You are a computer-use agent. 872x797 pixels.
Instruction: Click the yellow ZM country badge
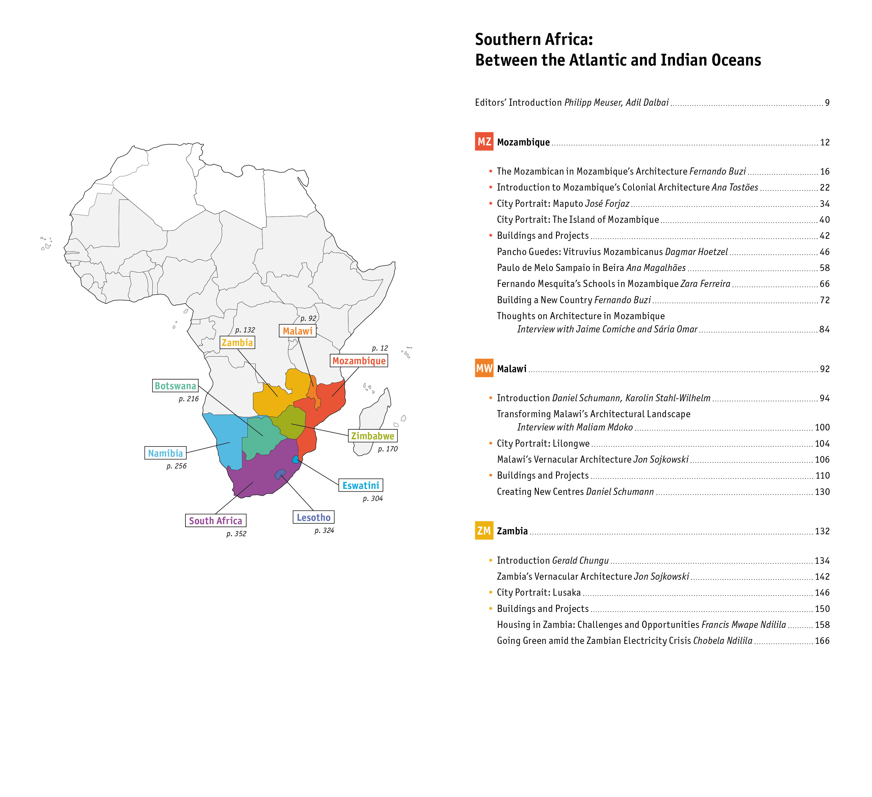484,531
